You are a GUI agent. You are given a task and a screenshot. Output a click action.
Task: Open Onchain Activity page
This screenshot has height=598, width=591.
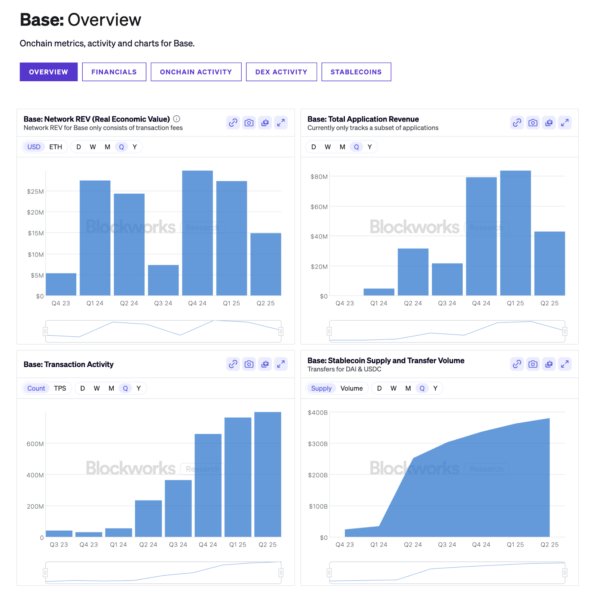(x=196, y=72)
